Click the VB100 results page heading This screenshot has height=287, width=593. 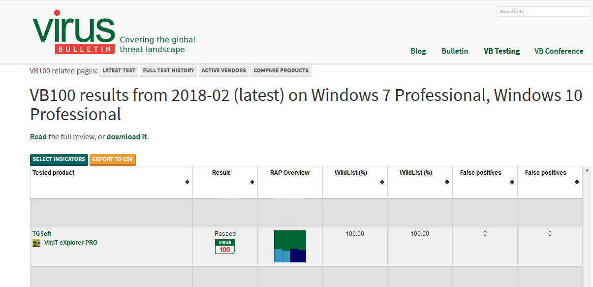306,105
